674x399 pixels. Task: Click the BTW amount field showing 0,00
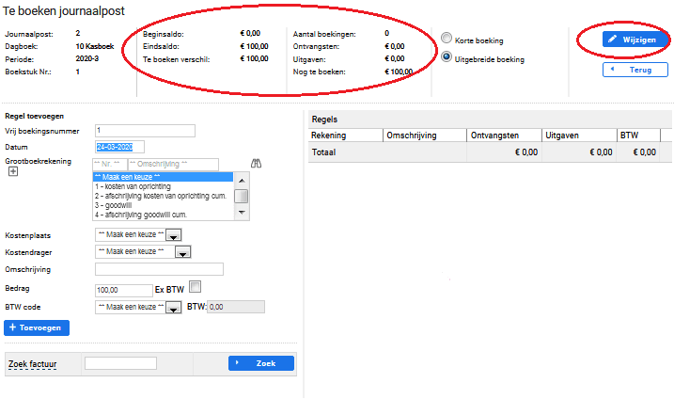coord(236,307)
